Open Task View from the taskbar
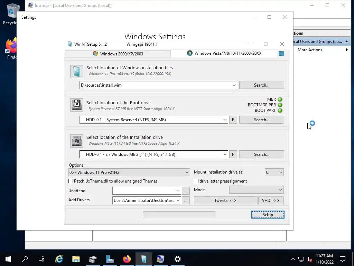This screenshot has height=266, width=354. 41,259
